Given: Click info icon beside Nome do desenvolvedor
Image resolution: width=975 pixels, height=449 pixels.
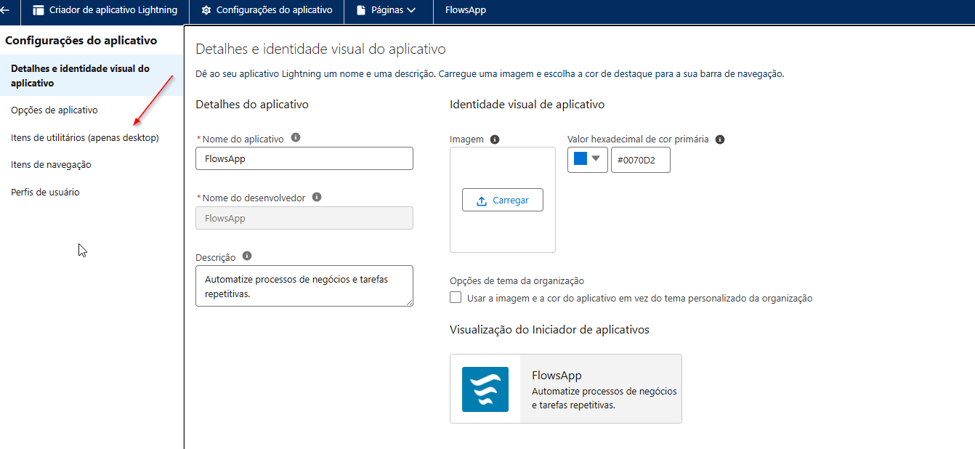Looking at the screenshot, I should (x=317, y=197).
